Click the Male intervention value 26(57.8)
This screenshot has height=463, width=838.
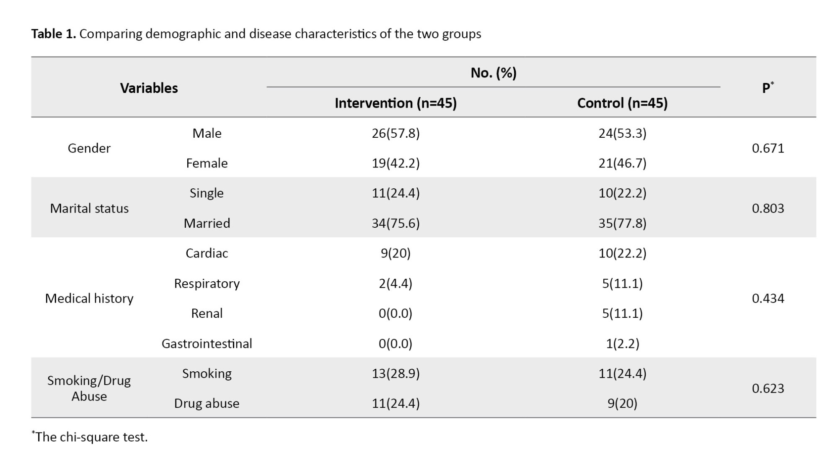395,133
